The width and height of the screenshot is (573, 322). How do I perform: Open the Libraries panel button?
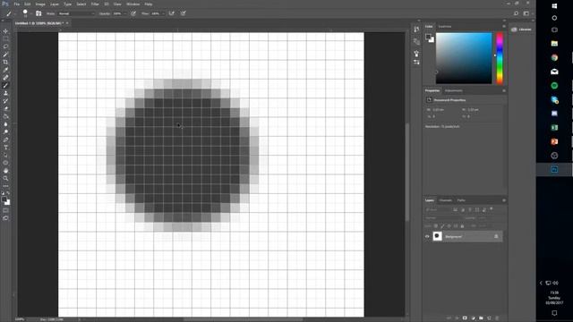point(521,30)
